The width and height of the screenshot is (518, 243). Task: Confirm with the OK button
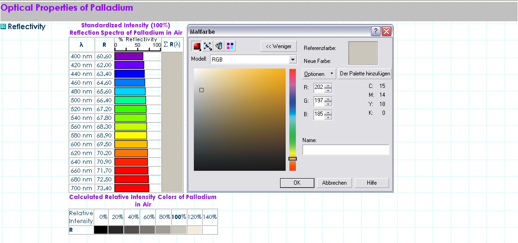[297, 183]
